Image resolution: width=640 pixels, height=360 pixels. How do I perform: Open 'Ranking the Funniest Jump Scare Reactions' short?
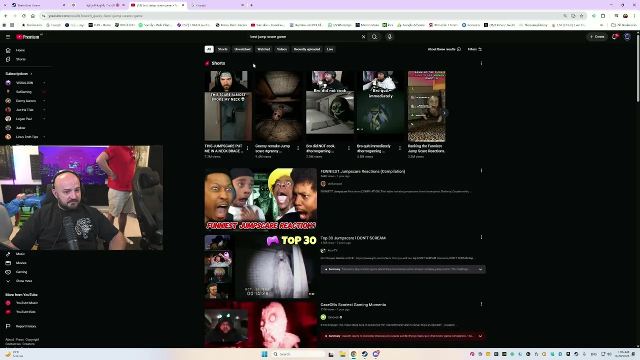(x=426, y=106)
